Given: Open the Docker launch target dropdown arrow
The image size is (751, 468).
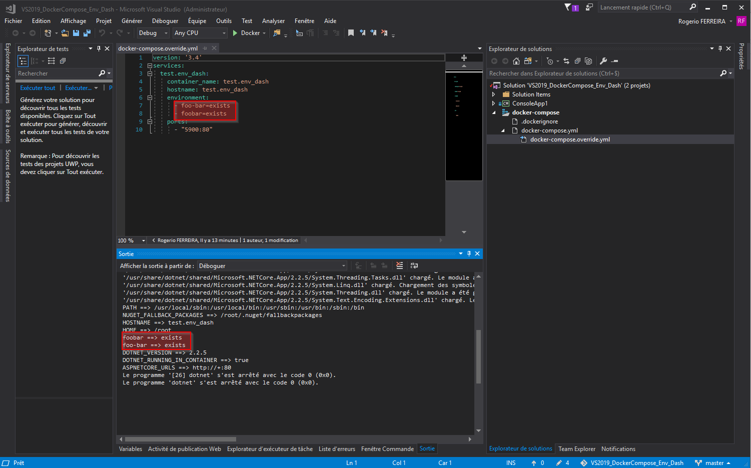Looking at the screenshot, I should (264, 33).
